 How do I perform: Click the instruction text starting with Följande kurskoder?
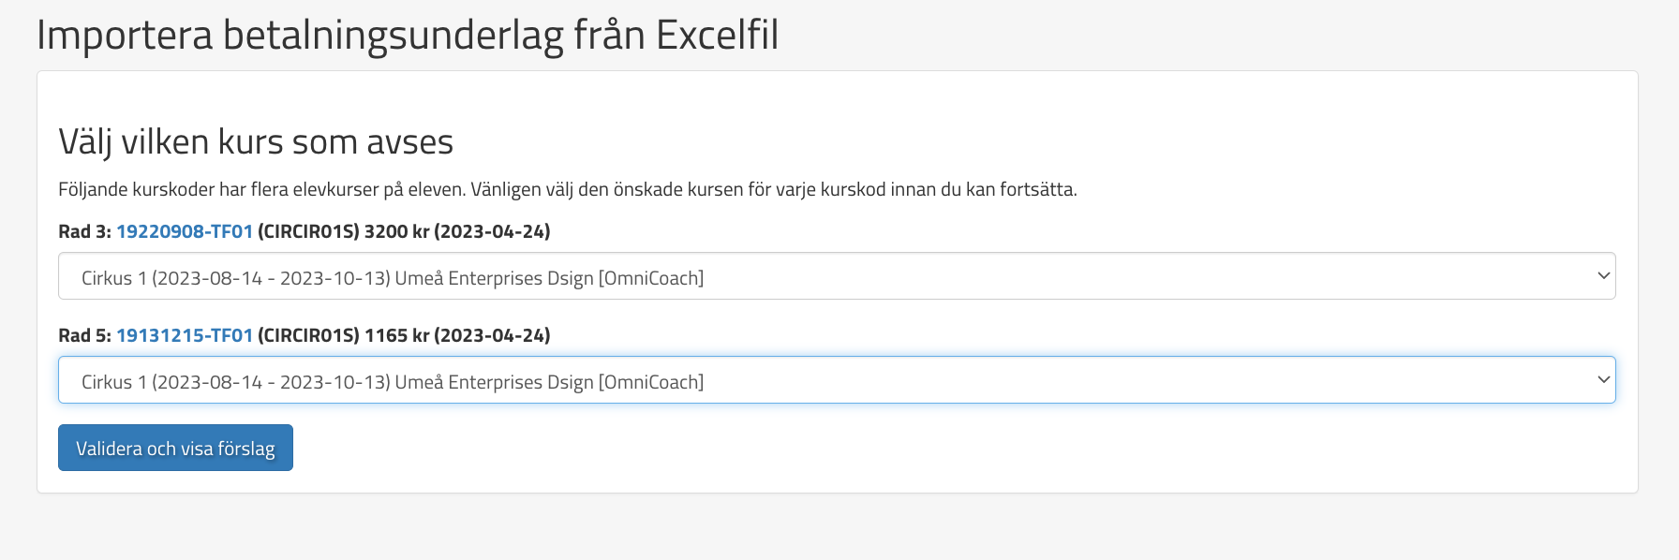pyautogui.click(x=567, y=190)
